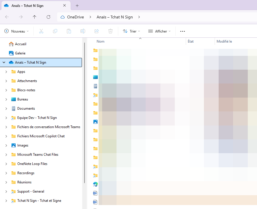The image size is (257, 209).
Task: Open a new tab with plus button
Action: pyautogui.click(x=77, y=5)
